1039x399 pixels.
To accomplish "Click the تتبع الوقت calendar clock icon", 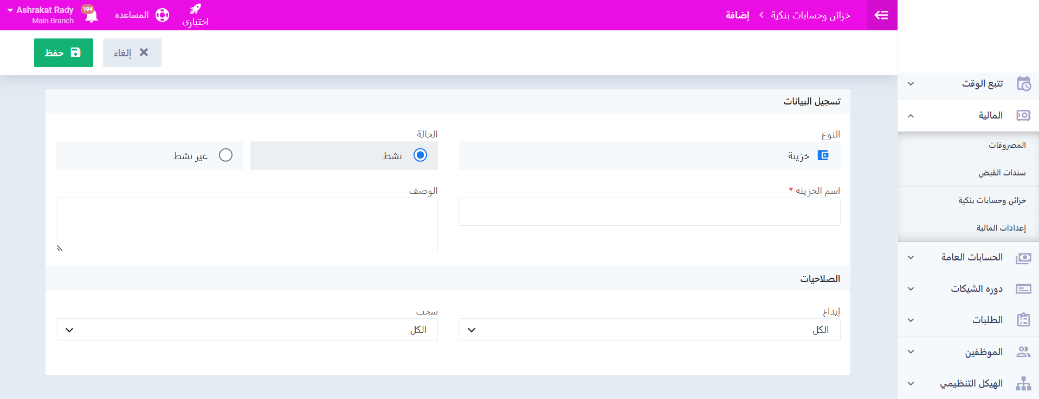I will click(x=1023, y=84).
